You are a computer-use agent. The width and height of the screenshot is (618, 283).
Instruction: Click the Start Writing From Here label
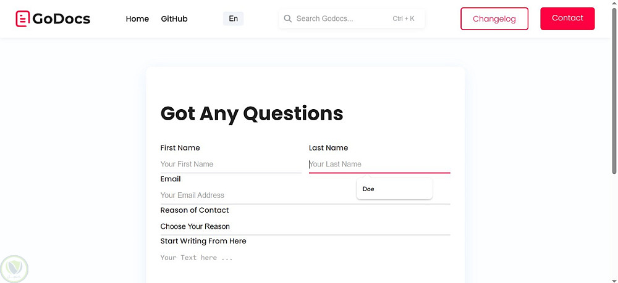pos(203,241)
